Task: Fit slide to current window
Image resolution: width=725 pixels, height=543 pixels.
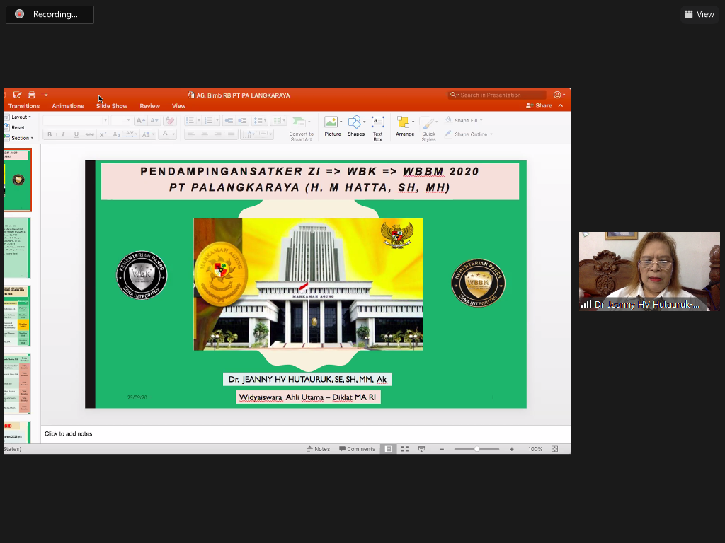Action: 555,449
